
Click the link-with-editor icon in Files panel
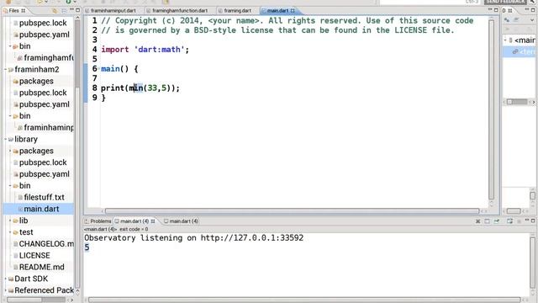pyautogui.click(x=55, y=11)
